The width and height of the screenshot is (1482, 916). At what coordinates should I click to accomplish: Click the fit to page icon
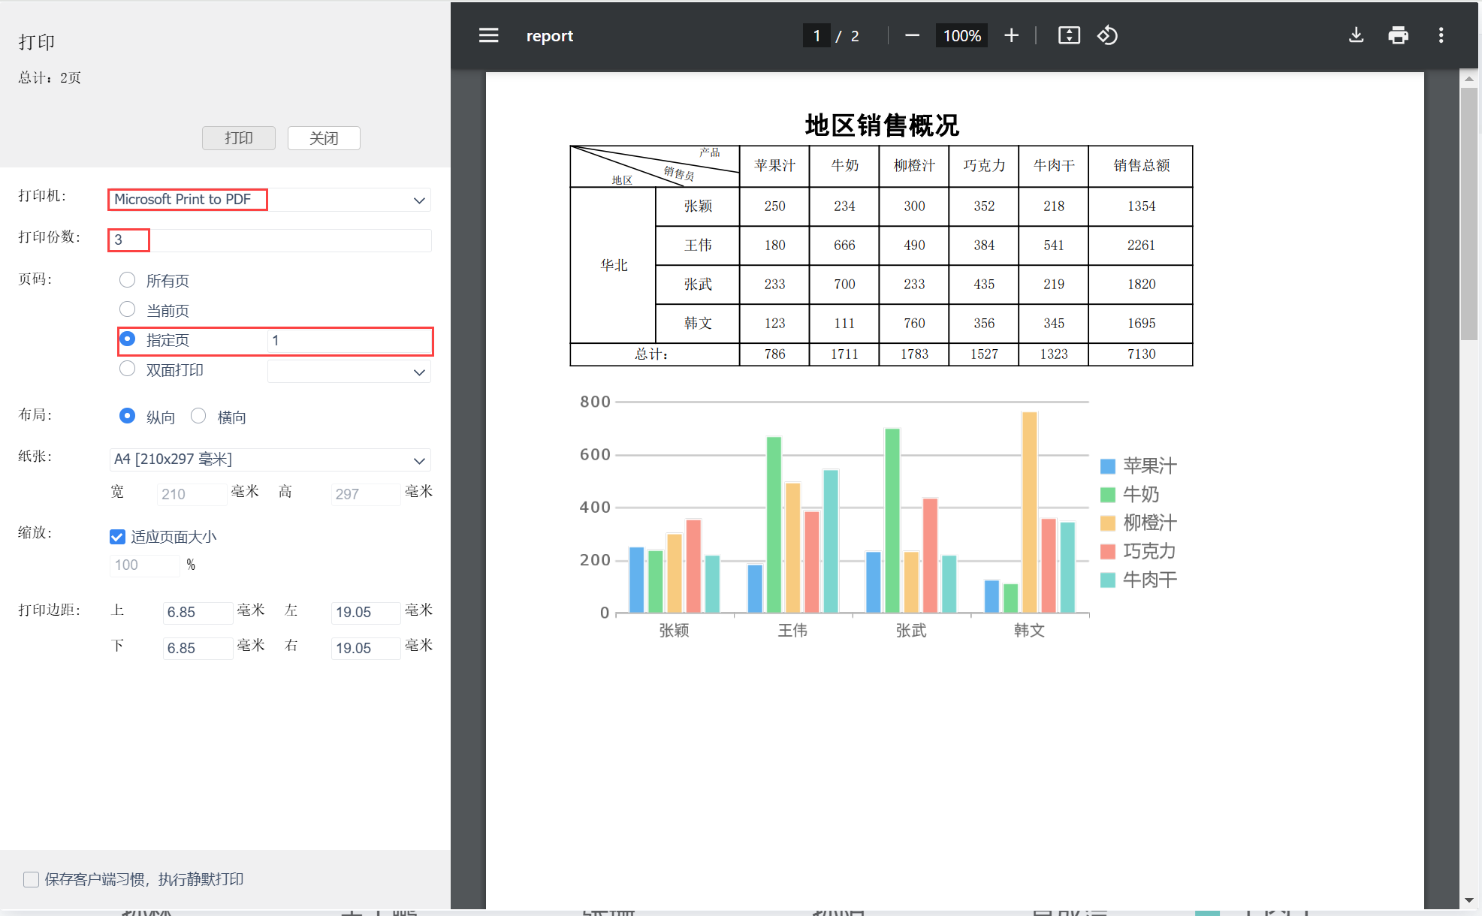click(1068, 35)
